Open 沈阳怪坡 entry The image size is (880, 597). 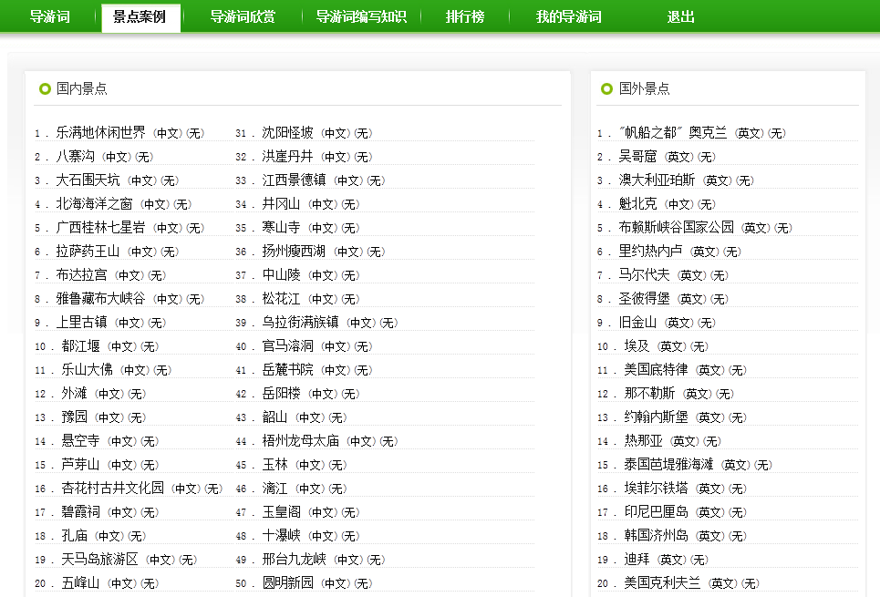[288, 132]
